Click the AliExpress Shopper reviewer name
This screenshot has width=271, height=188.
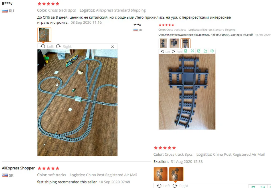18,168
